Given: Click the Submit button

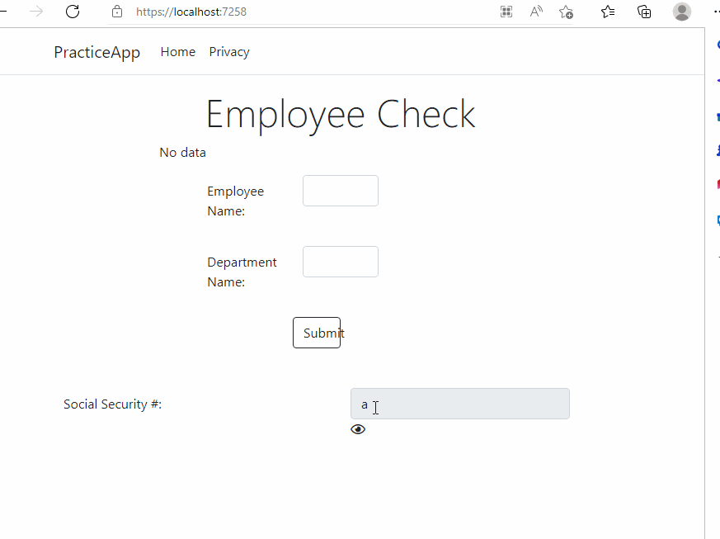Looking at the screenshot, I should tap(317, 333).
